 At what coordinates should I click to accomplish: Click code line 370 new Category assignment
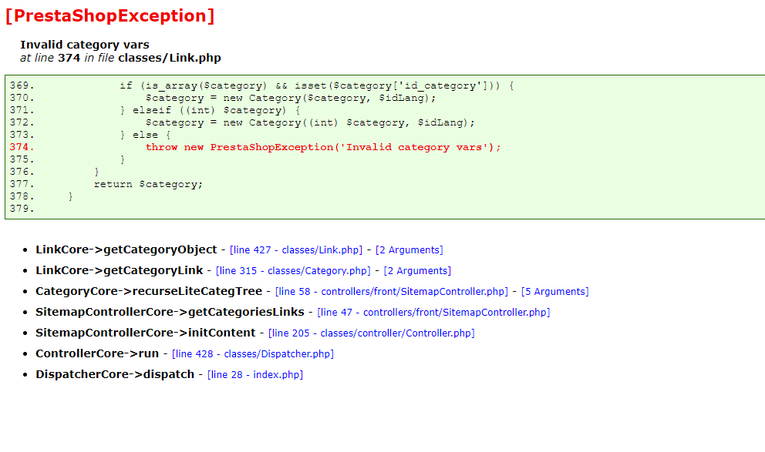(x=290, y=98)
